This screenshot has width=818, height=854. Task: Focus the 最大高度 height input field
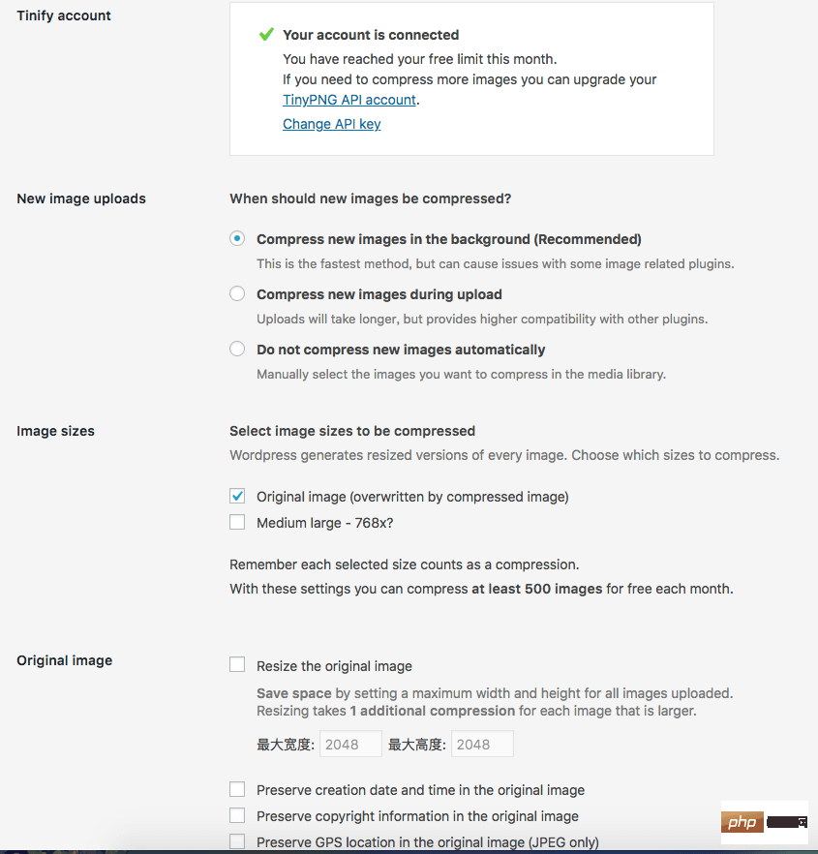click(x=481, y=745)
